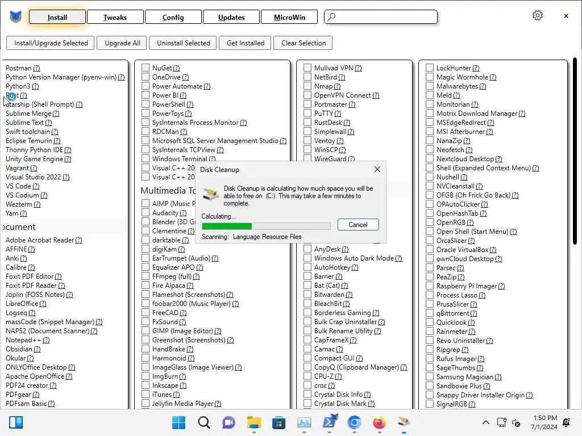
Task: Open File Explorer from the taskbar
Action: (x=254, y=422)
